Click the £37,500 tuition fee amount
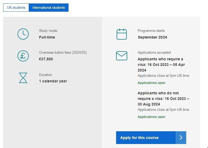The width and height of the screenshot is (208, 148). pyautogui.click(x=46, y=59)
